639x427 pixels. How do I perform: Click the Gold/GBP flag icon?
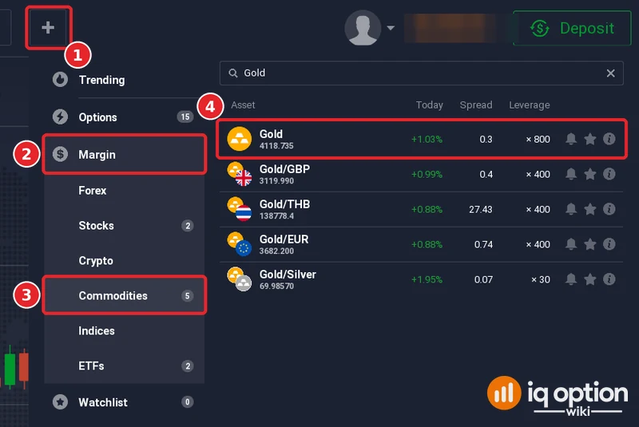pos(244,178)
